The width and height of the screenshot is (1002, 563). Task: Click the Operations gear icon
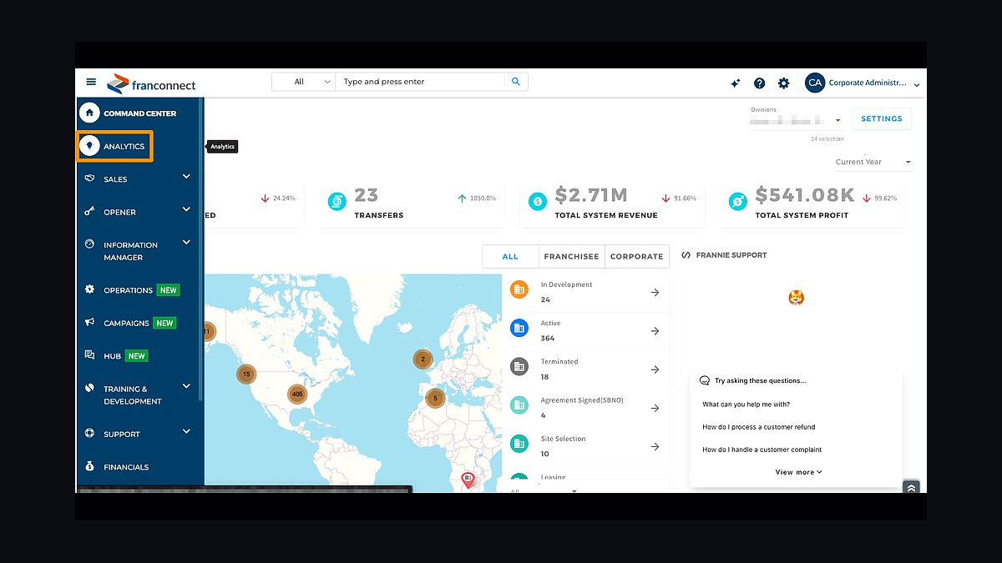point(89,289)
